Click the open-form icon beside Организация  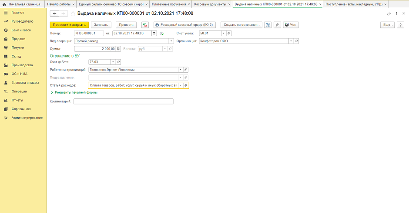point(296,41)
